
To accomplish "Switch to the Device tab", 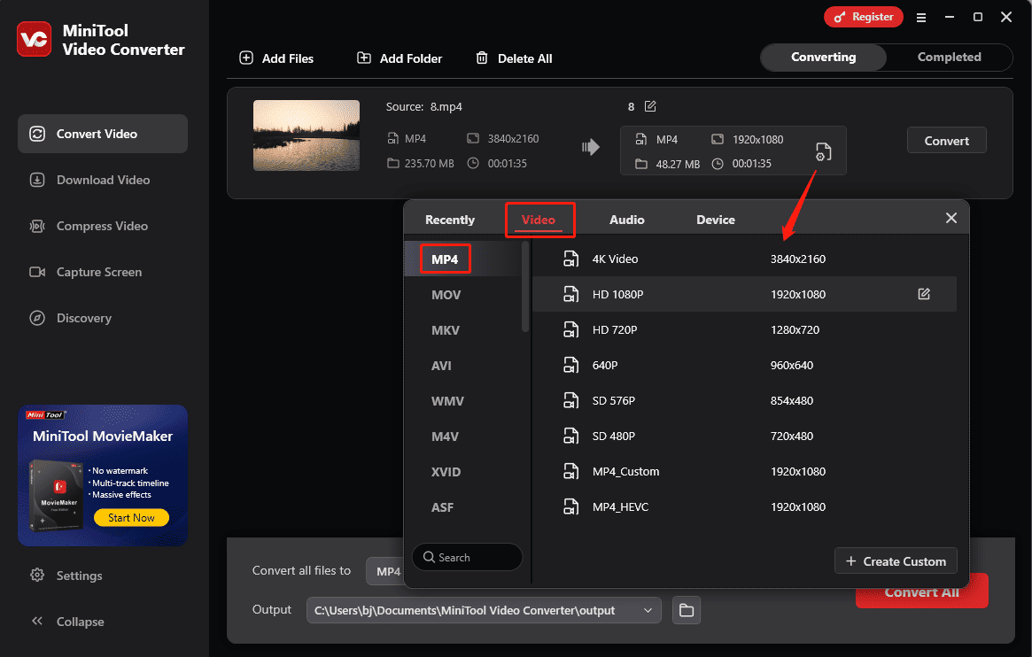I will click(716, 220).
